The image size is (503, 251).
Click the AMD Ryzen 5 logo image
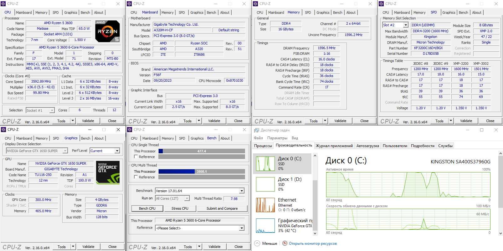click(x=107, y=31)
